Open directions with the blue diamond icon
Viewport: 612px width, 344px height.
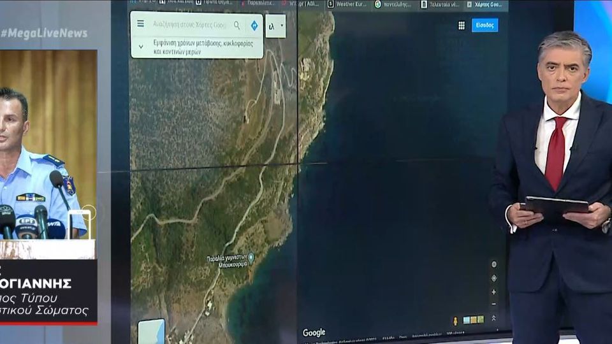254,25
